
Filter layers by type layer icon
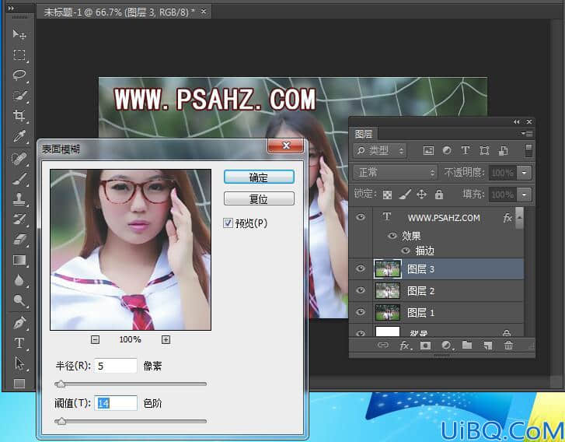[x=466, y=150]
